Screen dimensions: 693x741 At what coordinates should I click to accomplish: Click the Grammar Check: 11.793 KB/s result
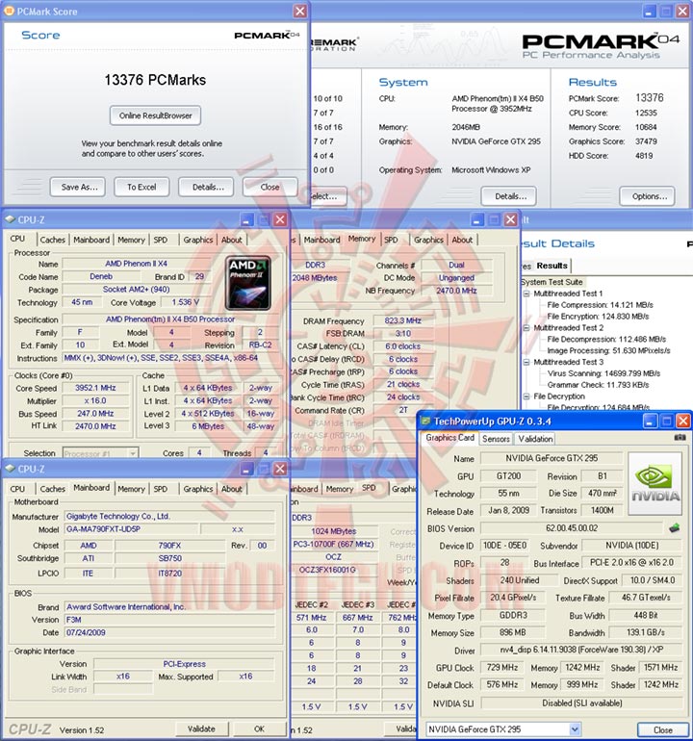598,385
